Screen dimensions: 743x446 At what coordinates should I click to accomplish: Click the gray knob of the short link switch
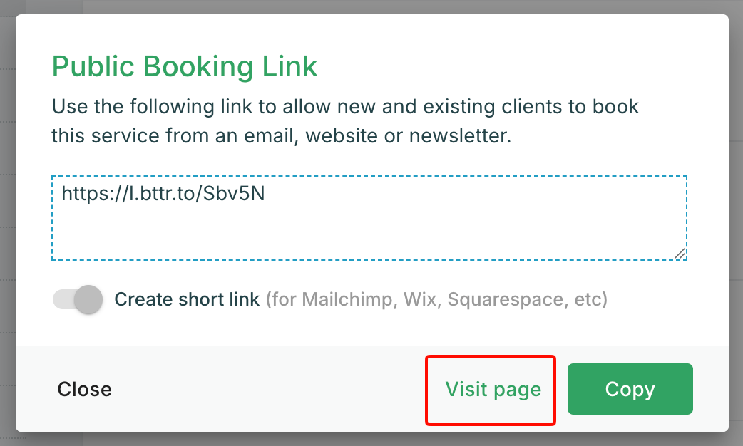(x=88, y=299)
